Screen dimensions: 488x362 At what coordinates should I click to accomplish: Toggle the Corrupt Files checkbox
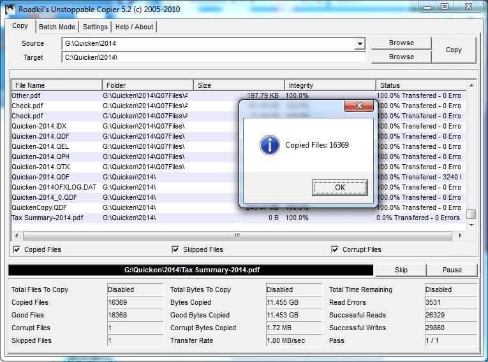tap(335, 249)
